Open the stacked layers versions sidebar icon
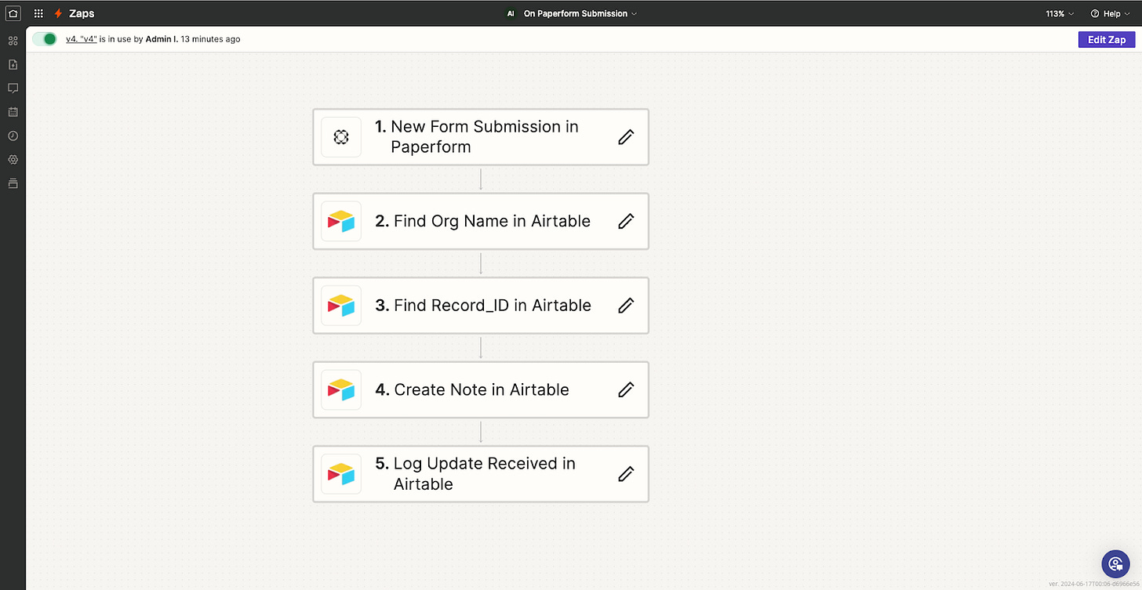Screen dimensions: 1142x590 [x=13, y=183]
